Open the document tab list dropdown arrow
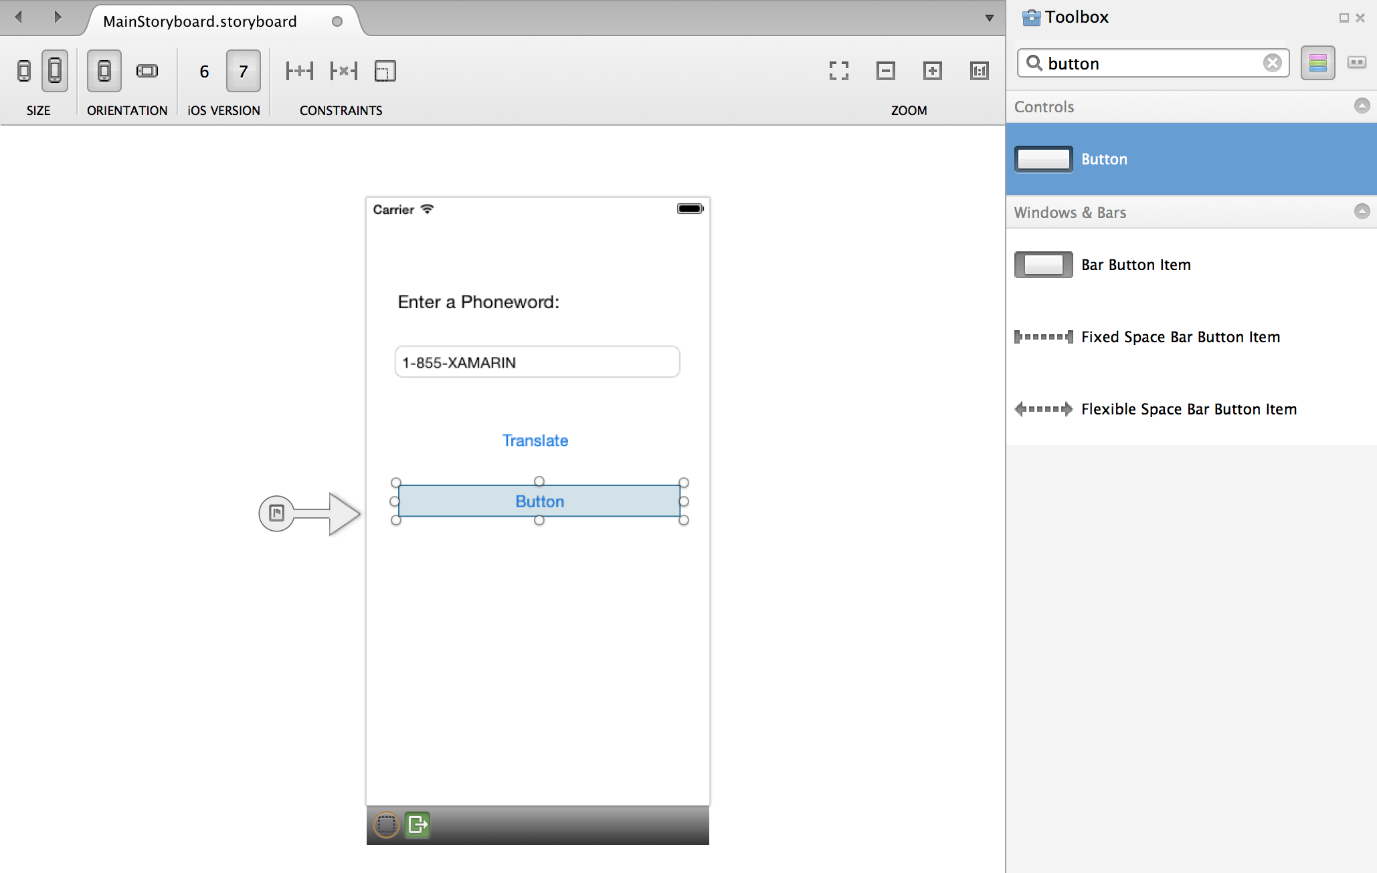Viewport: 1377px width, 873px height. click(989, 18)
